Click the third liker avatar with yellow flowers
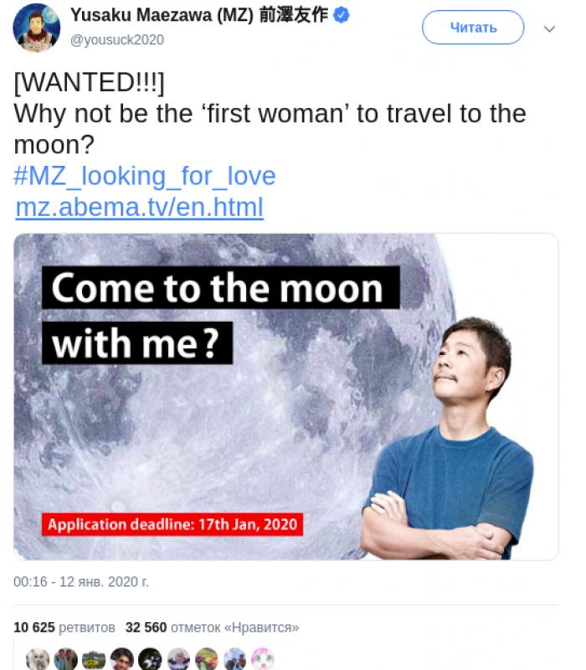The image size is (586, 670). click(94, 659)
